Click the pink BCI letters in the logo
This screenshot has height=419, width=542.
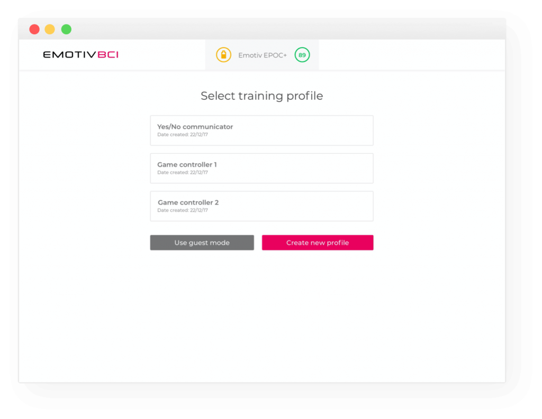(108, 54)
